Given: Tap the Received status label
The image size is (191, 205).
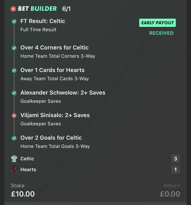Looking at the screenshot, I should point(161,33).
